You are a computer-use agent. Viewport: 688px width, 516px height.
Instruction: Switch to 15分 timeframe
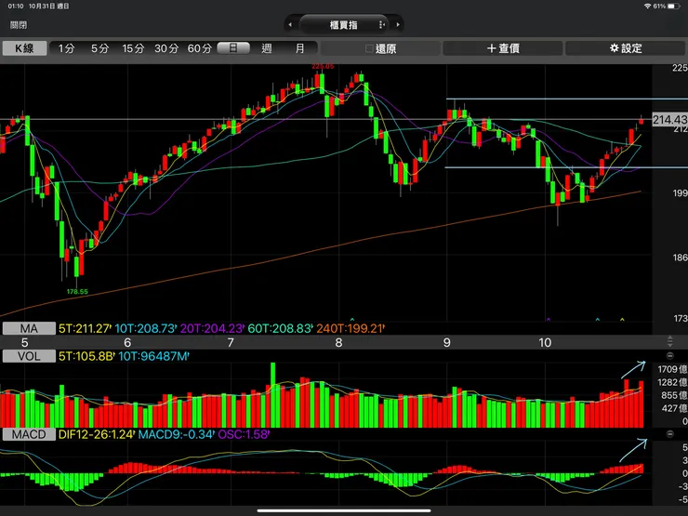click(133, 48)
